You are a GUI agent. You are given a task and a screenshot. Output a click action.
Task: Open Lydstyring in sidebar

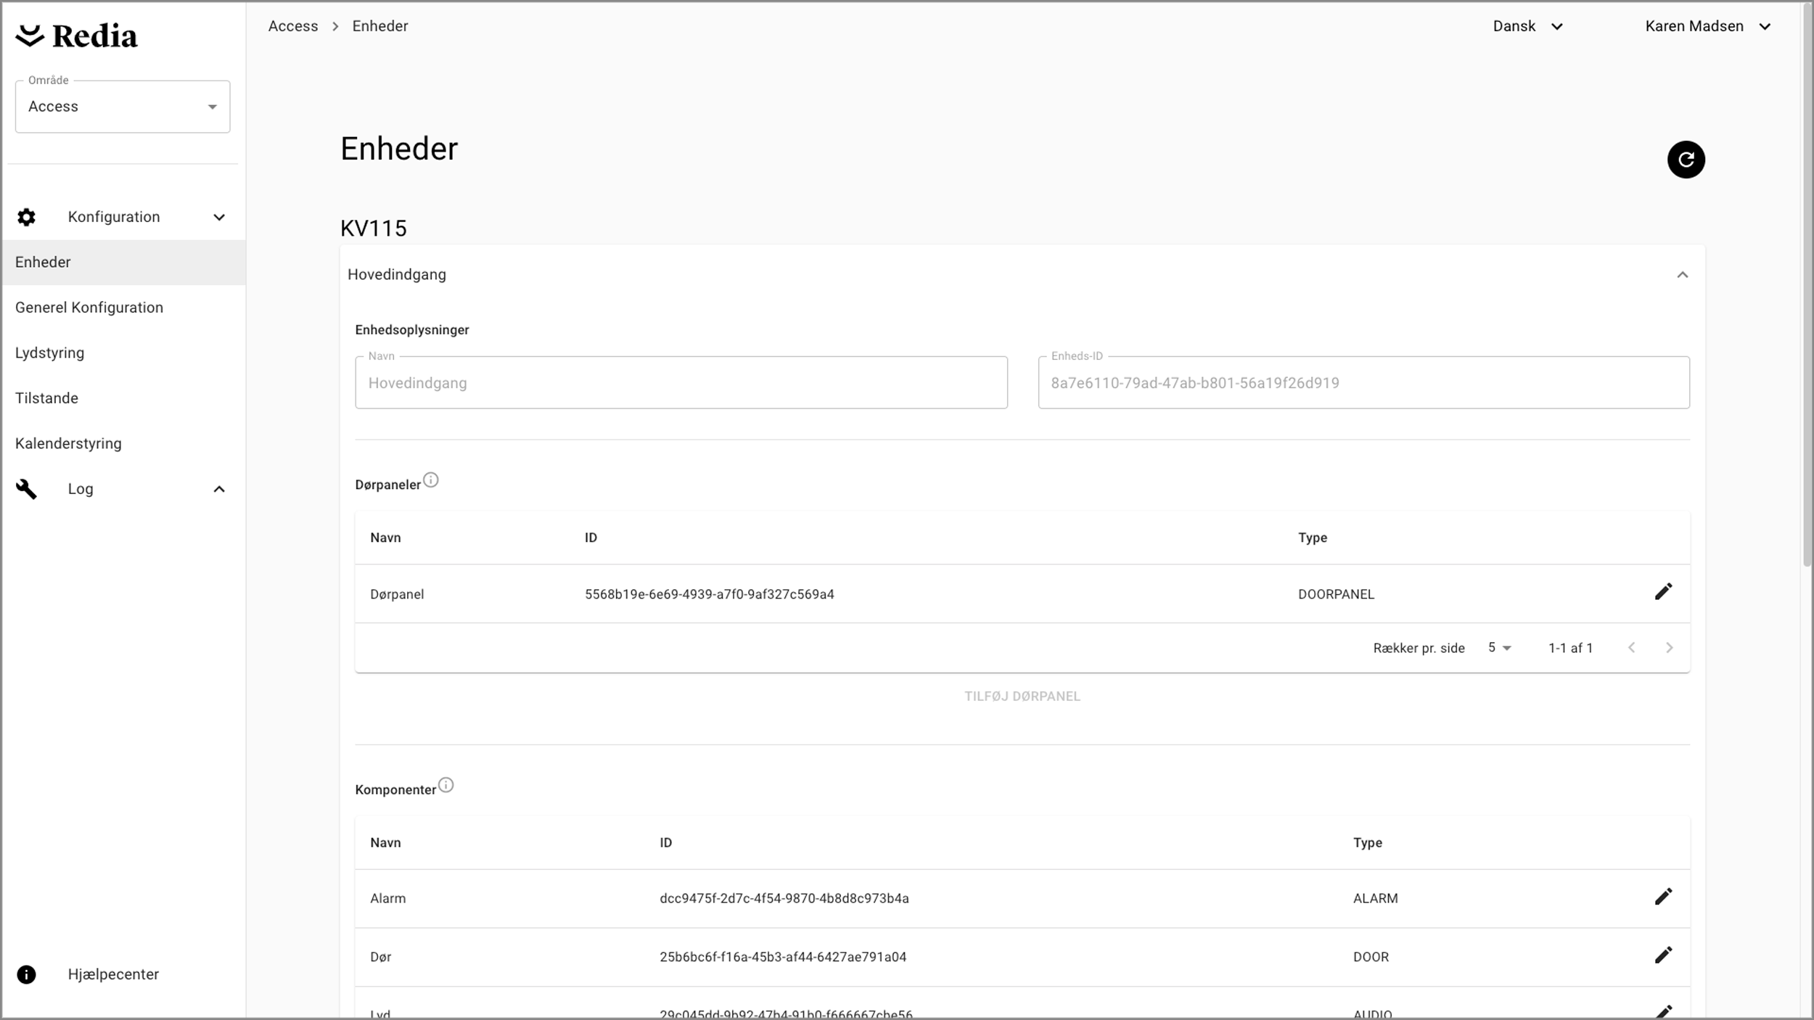point(49,353)
